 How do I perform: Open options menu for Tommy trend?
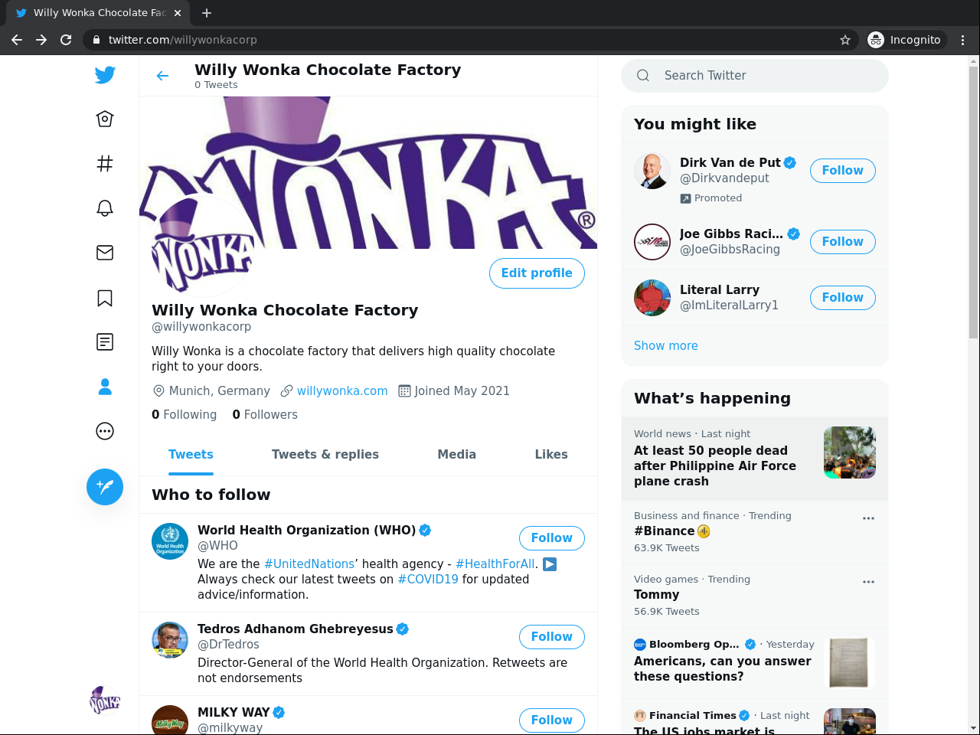tap(868, 582)
